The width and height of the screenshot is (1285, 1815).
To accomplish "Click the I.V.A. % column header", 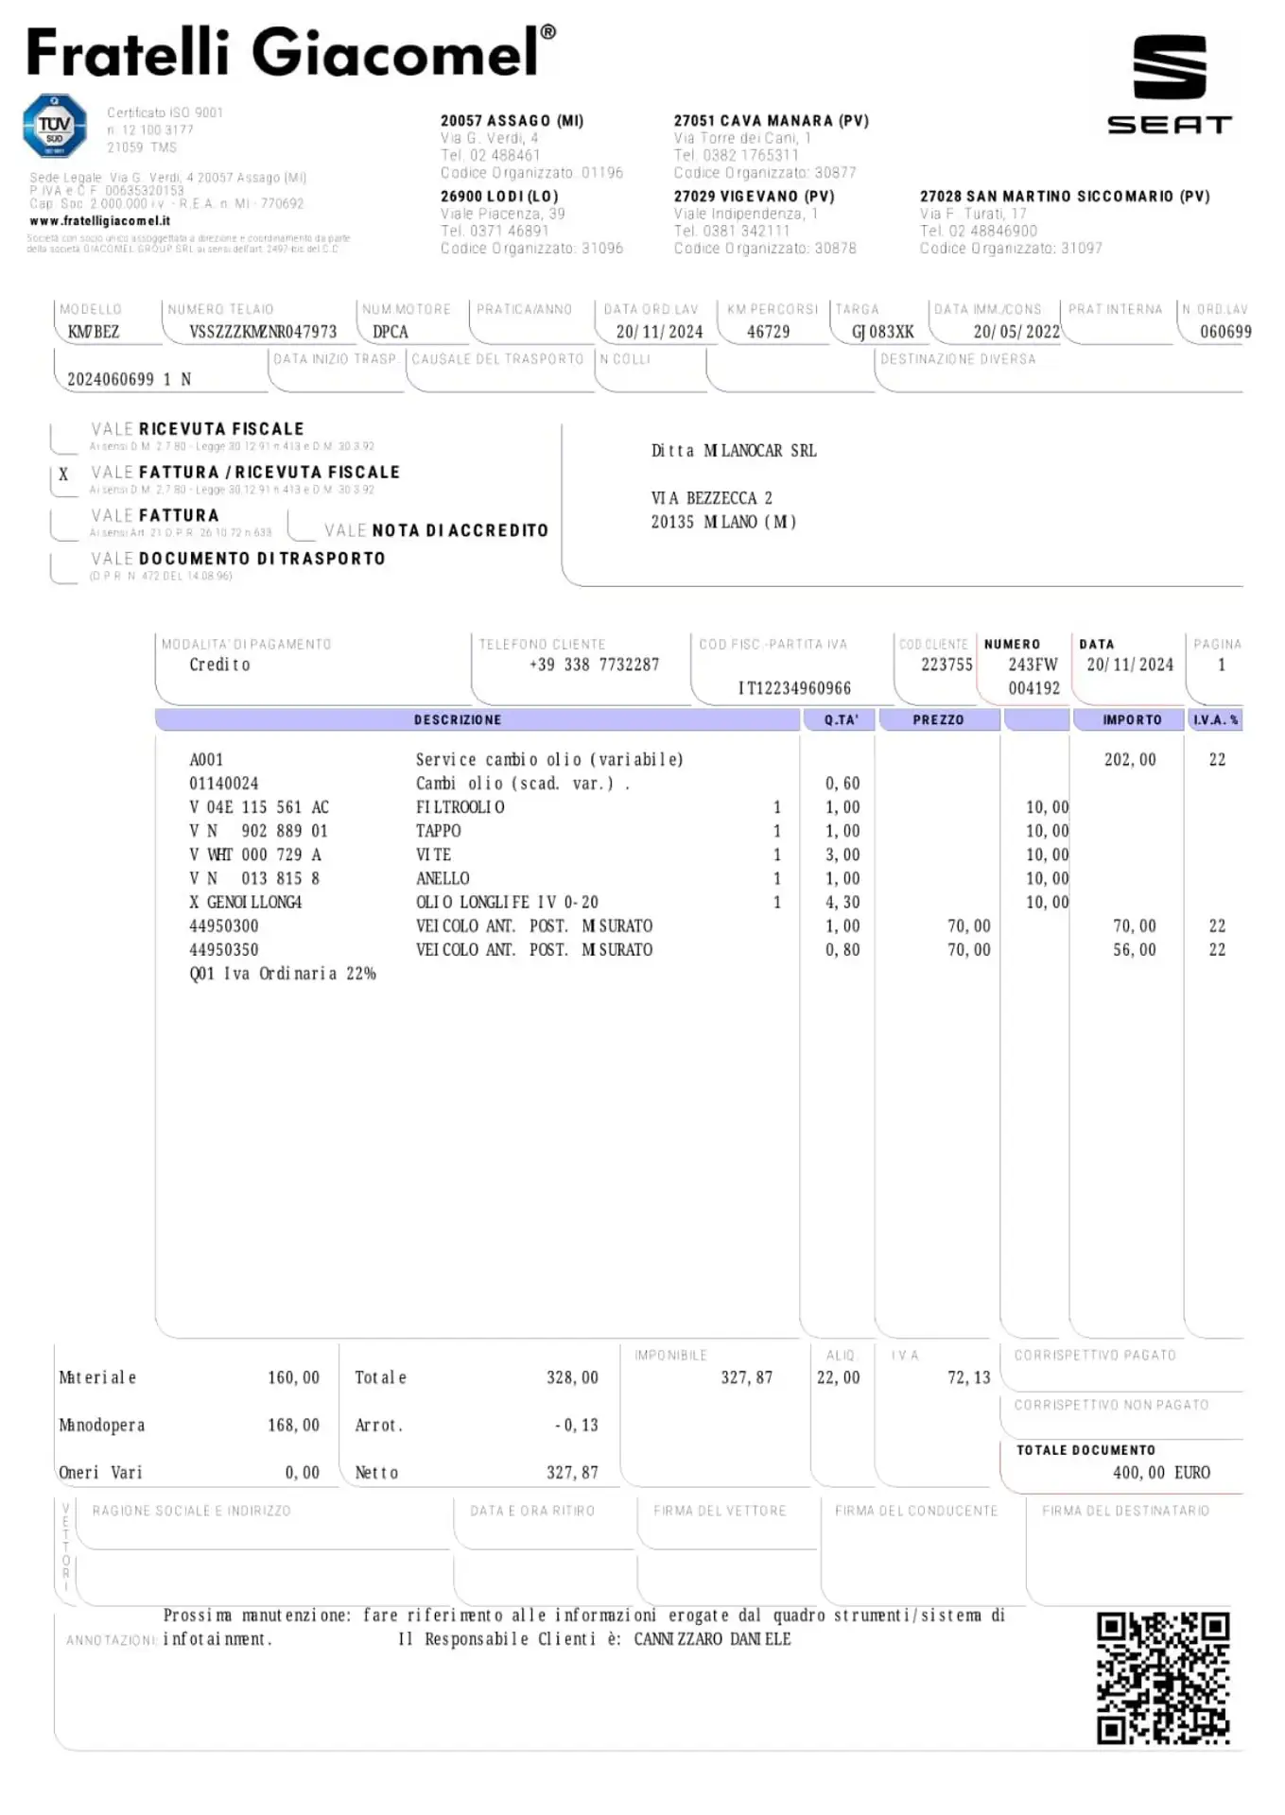I will coord(1215,719).
